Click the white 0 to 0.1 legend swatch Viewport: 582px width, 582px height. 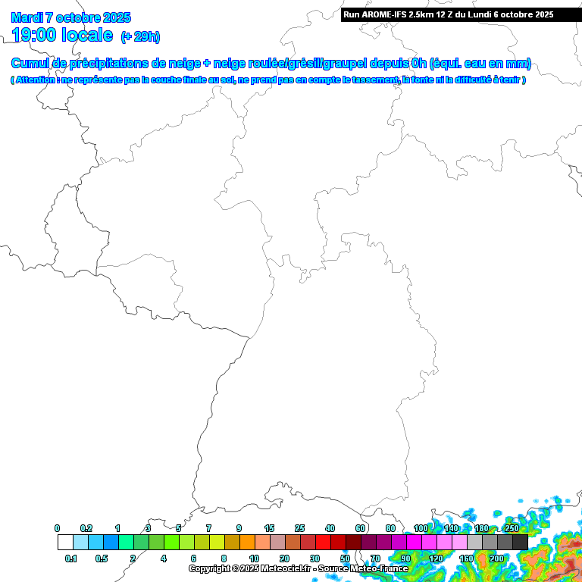65,542
